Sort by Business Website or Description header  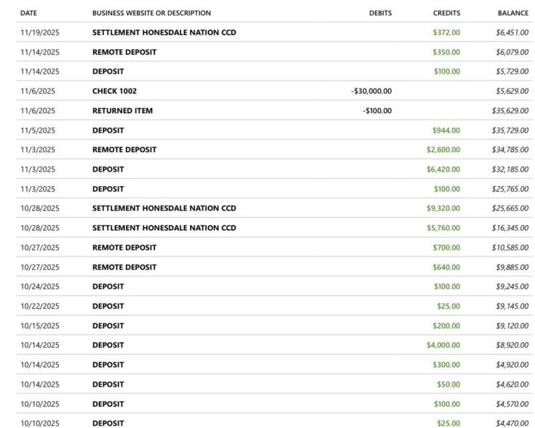[151, 13]
